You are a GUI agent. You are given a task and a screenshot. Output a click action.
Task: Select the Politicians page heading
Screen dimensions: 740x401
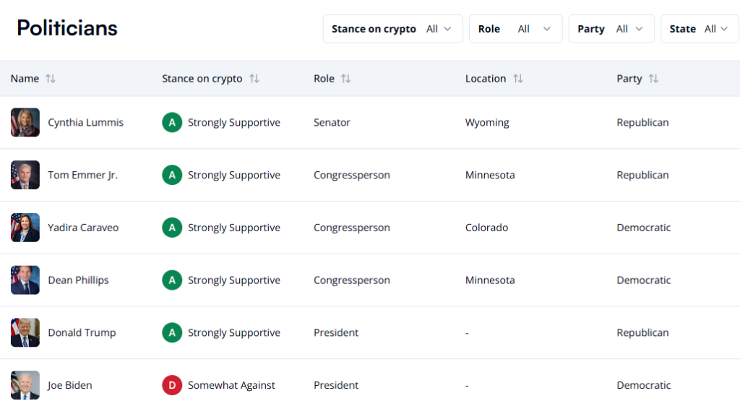coord(67,28)
